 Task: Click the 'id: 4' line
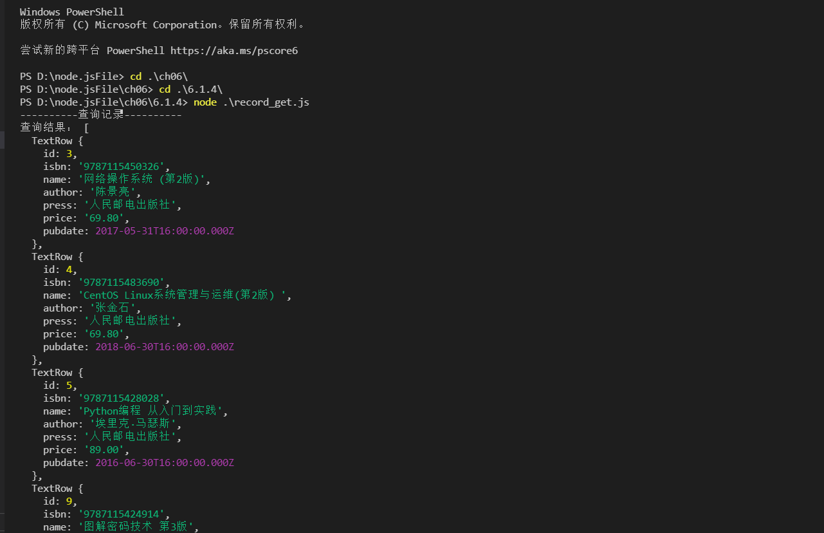[60, 269]
